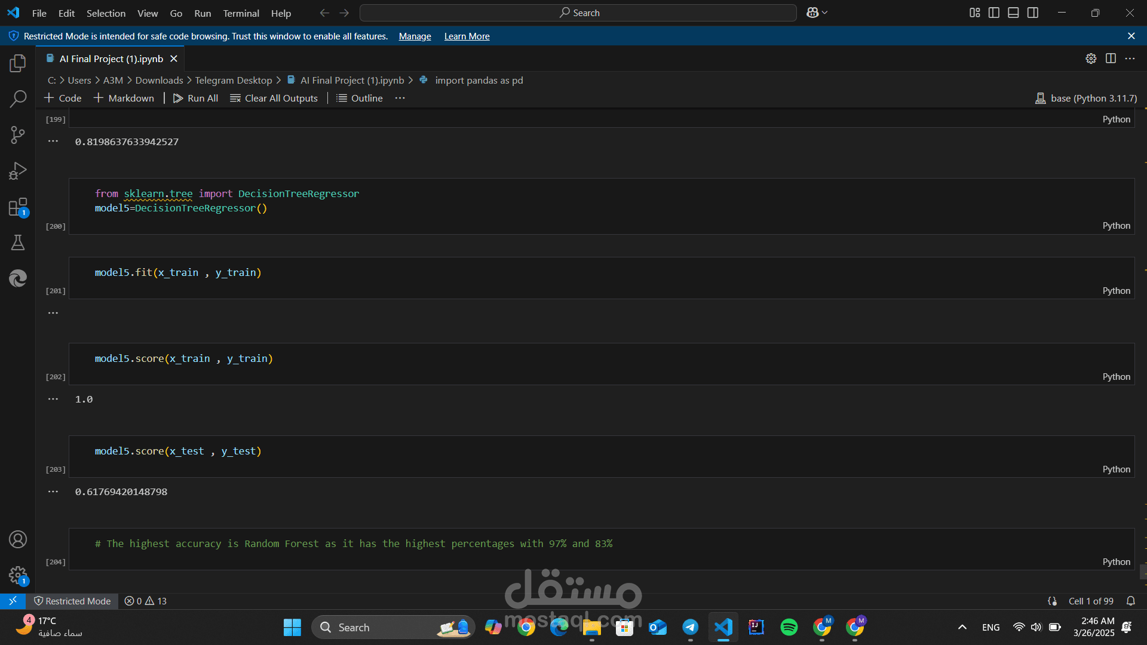The image size is (1147, 645).
Task: Click Run All in the notebook toolbar
Action: click(195, 98)
